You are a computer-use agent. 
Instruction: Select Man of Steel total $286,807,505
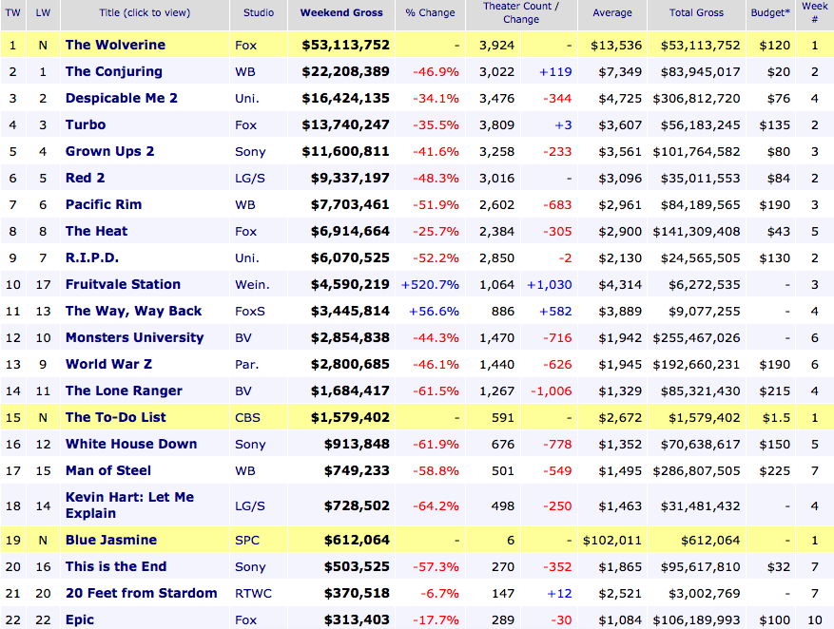[696, 470]
